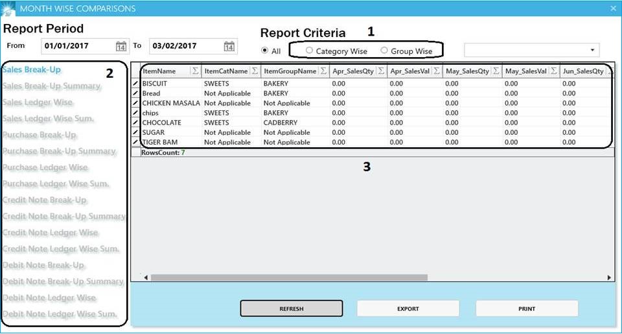
Task: Open Sales Ledger Wise Sum. report
Action: click(48, 118)
